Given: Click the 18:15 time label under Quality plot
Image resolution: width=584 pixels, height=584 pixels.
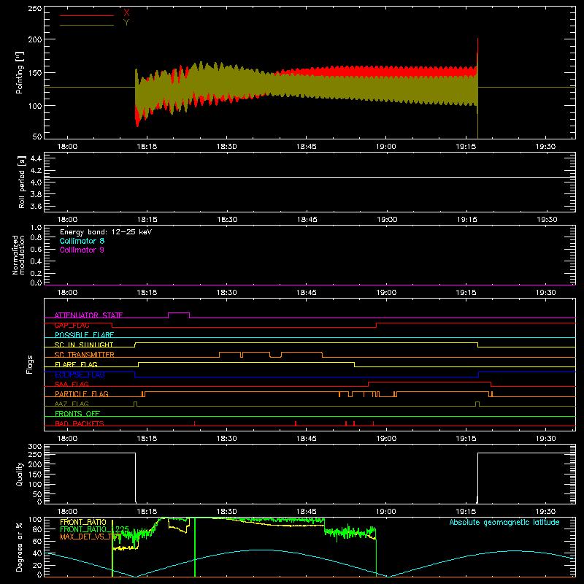Looking at the screenshot, I should pyautogui.click(x=147, y=512).
